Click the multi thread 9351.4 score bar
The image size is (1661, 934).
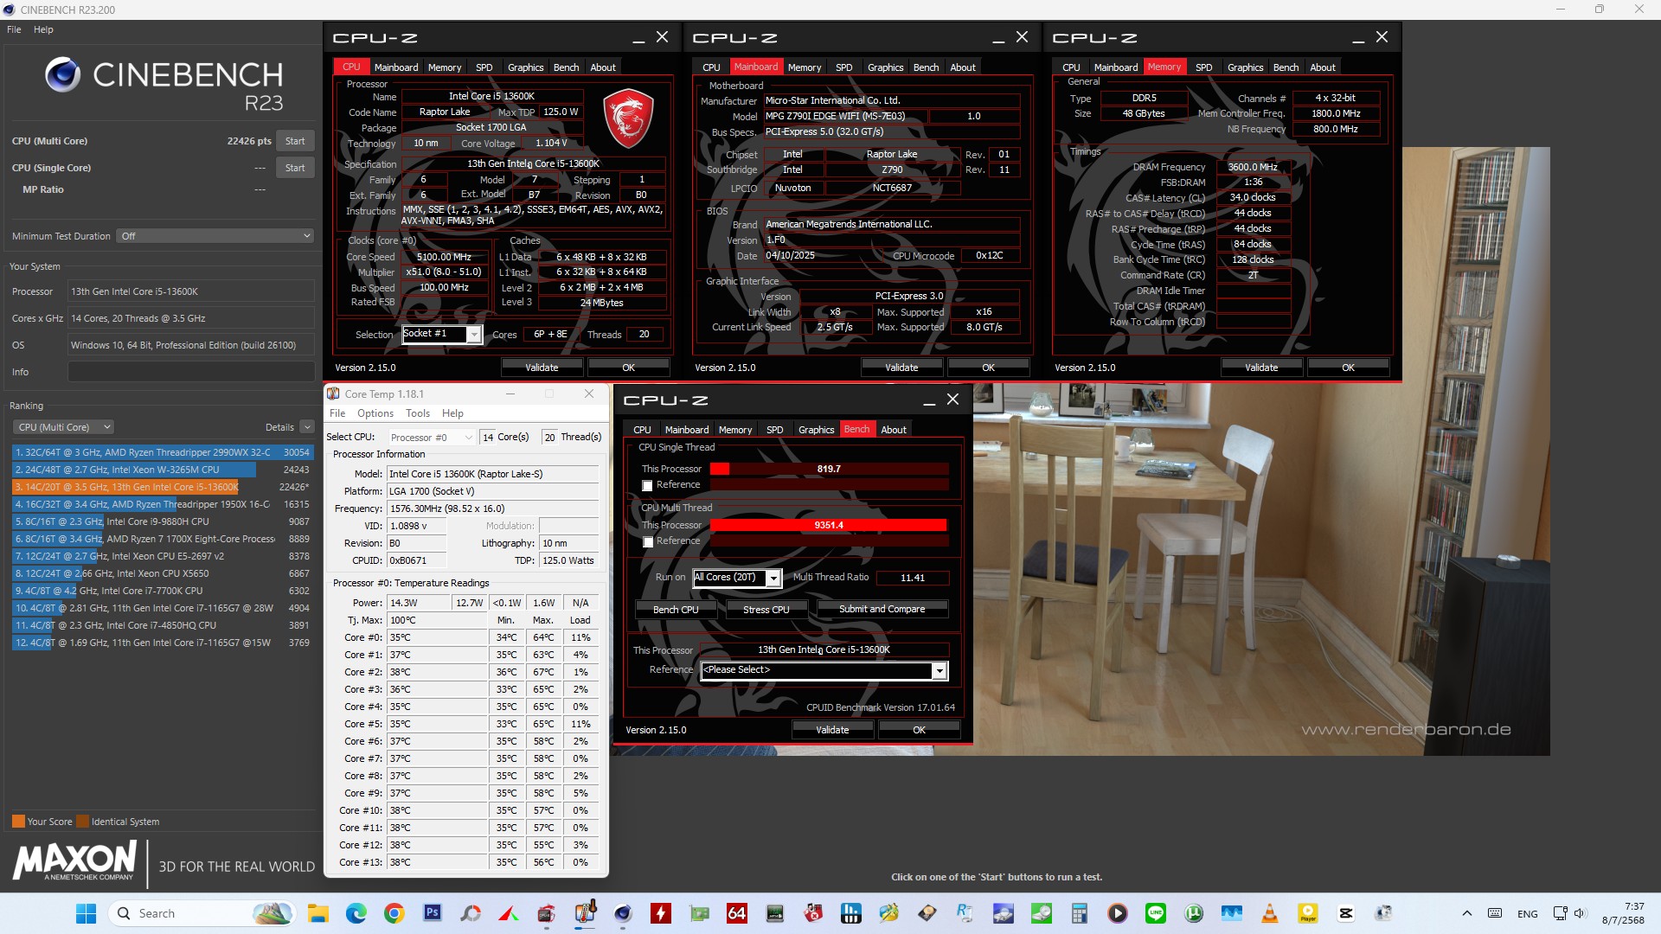(829, 525)
